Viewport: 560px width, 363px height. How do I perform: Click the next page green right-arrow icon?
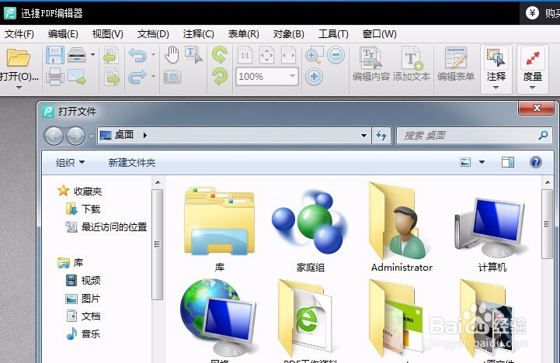click(x=111, y=77)
